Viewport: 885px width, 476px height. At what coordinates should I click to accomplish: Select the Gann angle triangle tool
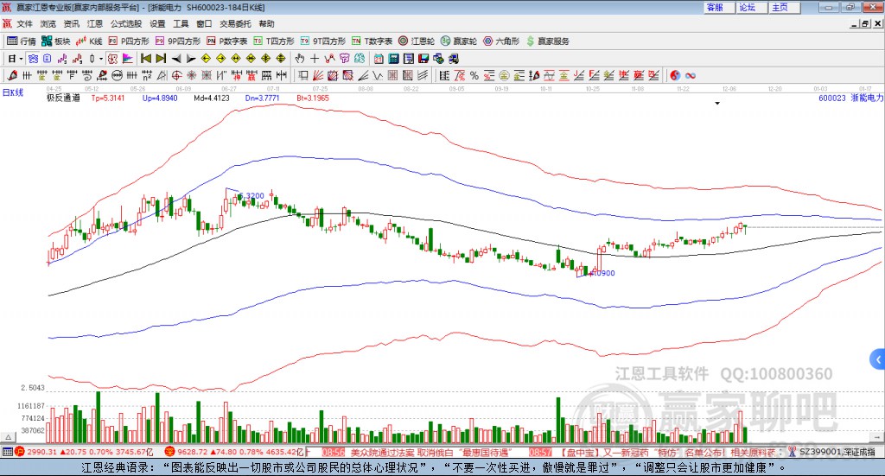(x=162, y=75)
